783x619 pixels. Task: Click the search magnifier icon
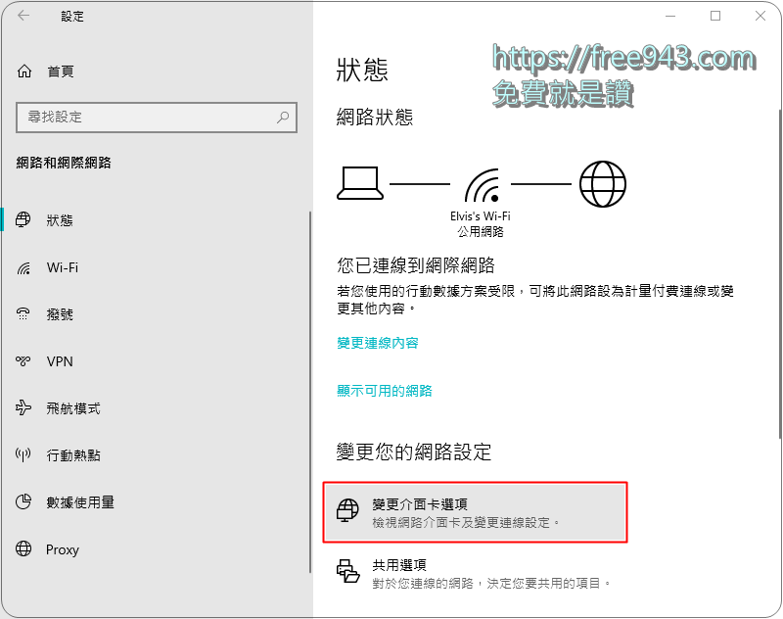pos(284,118)
